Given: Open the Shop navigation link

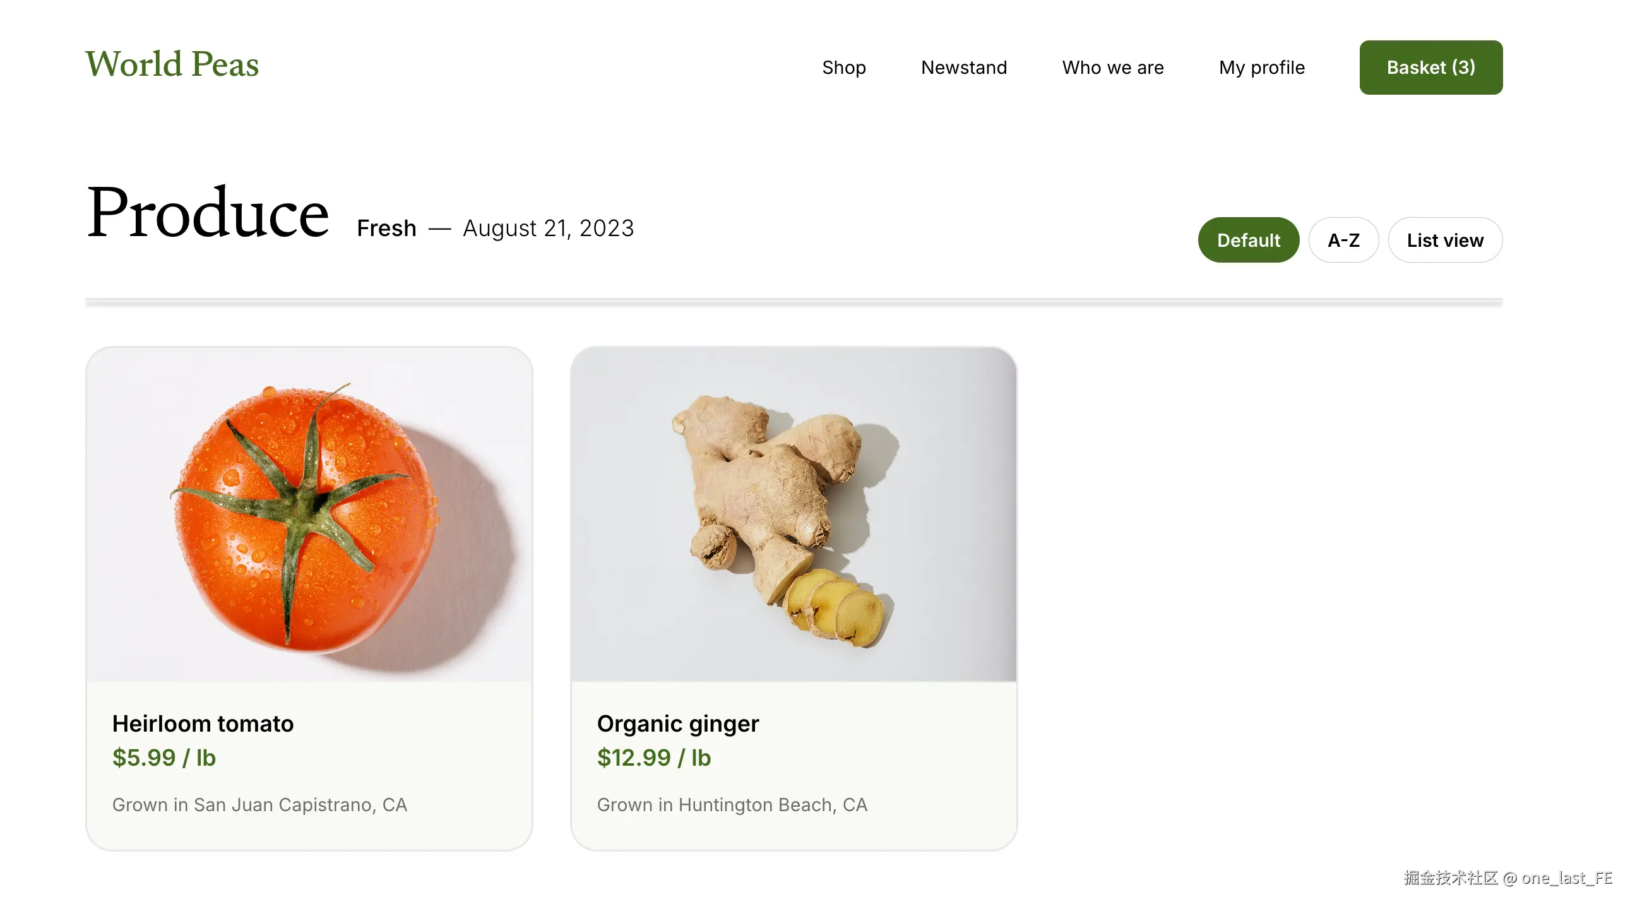Looking at the screenshot, I should [843, 68].
